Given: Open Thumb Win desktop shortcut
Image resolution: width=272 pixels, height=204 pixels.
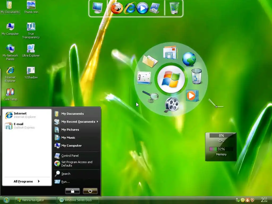Looking at the screenshot, I should (x=31, y=7).
